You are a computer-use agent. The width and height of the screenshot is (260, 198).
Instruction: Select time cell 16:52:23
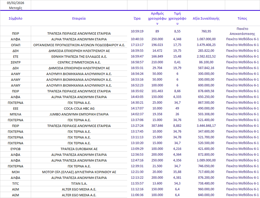tap(137, 85)
